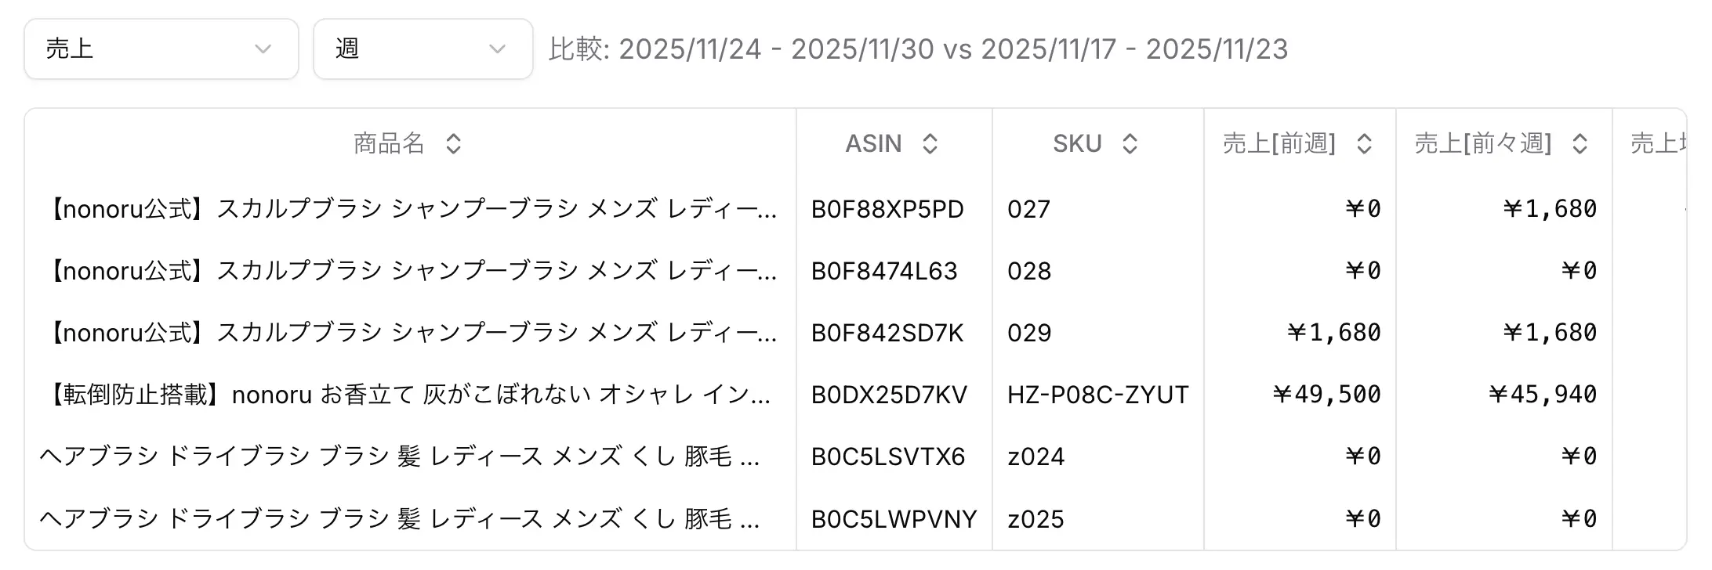The width and height of the screenshot is (1712, 570).
Task: Click the chevron inside the 売上 selector
Action: 263,49
